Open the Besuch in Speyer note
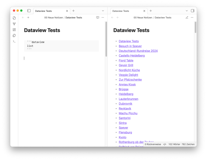 tap(130, 46)
